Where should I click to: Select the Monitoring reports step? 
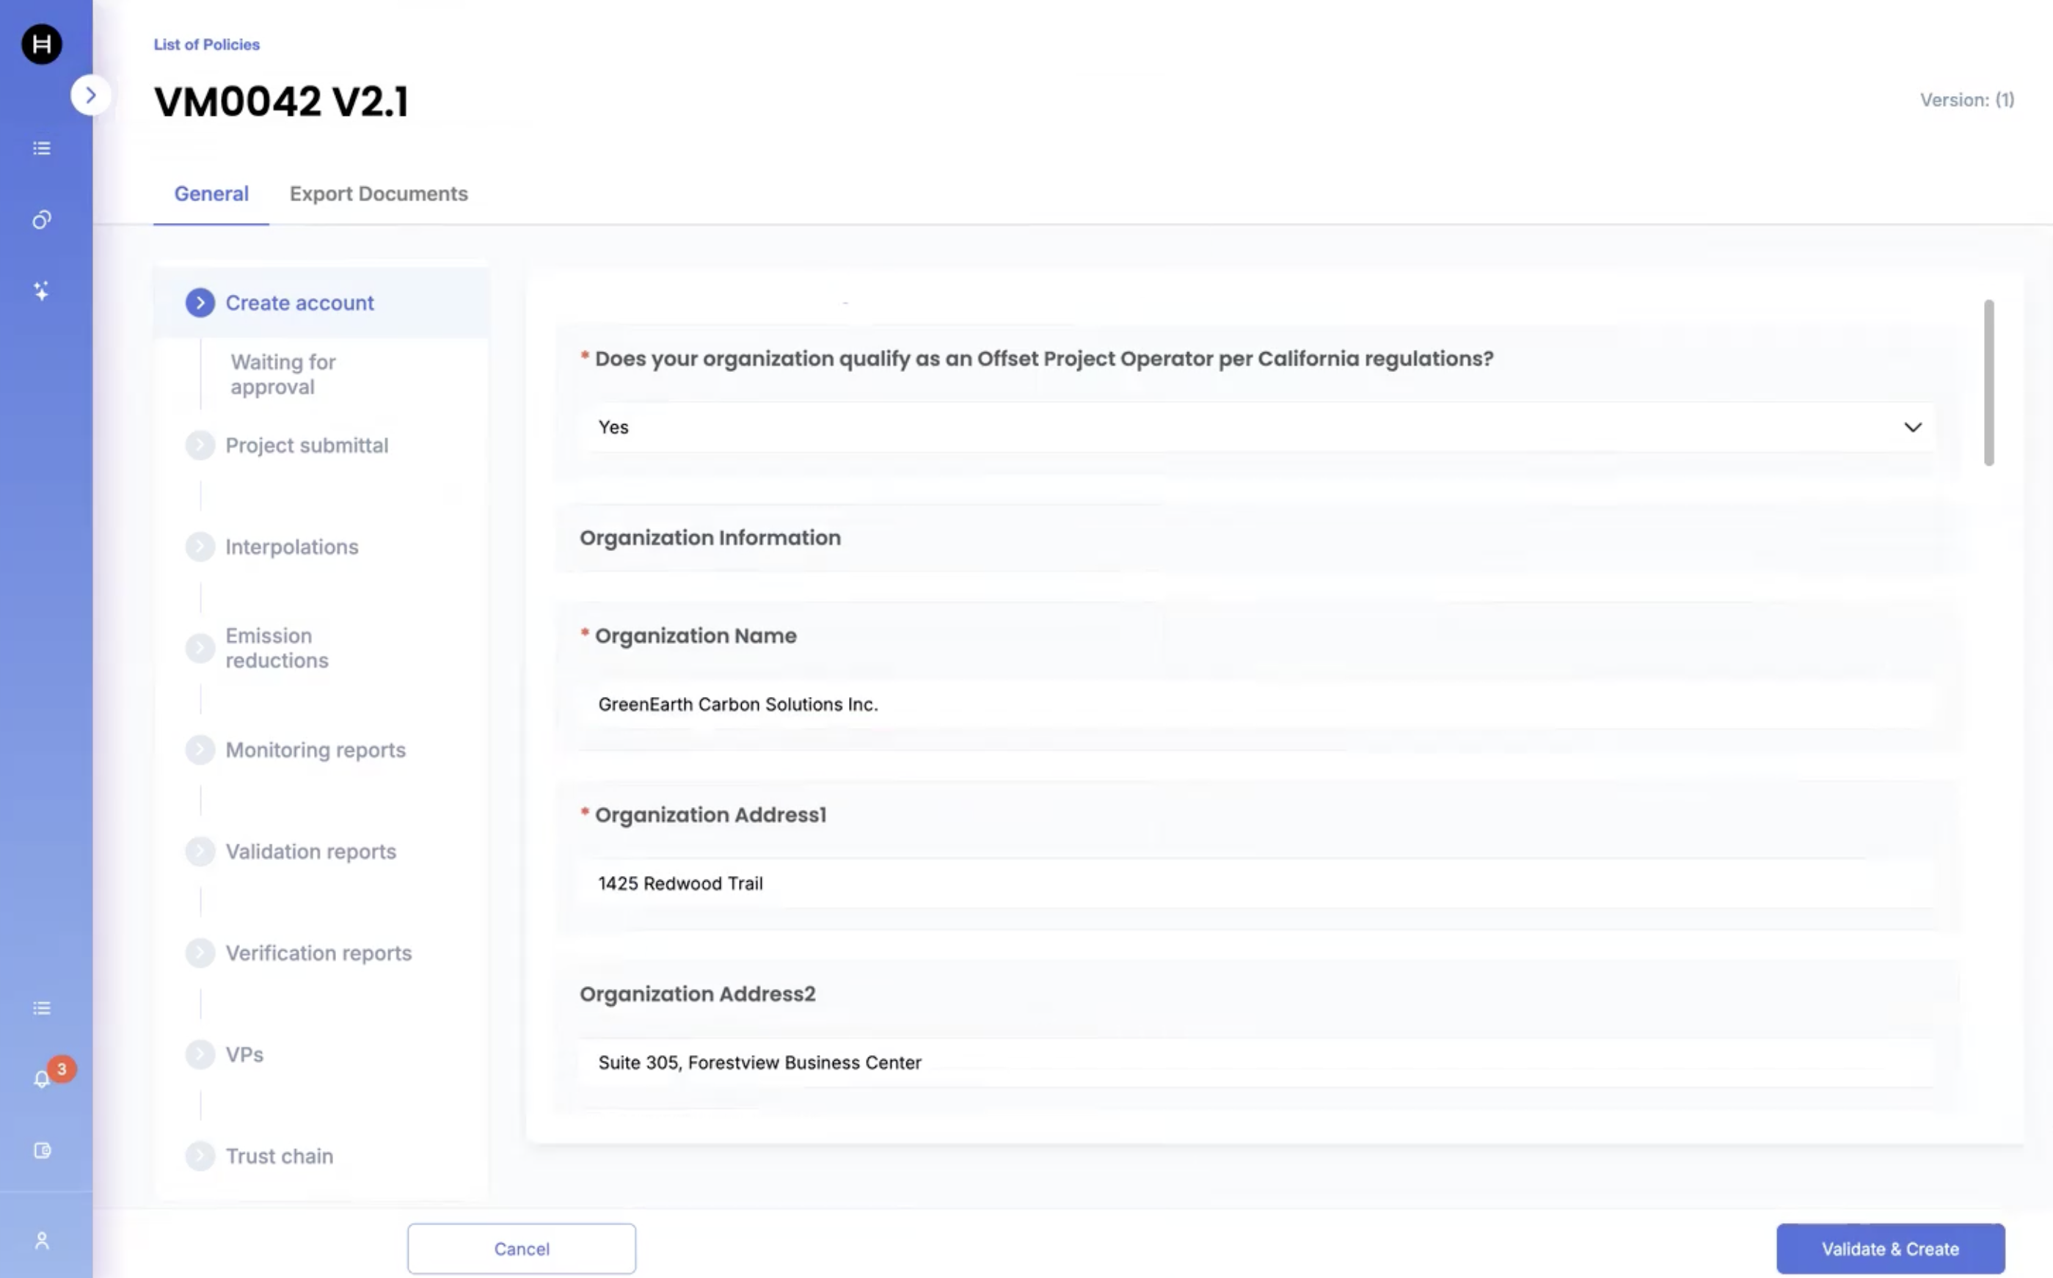click(315, 750)
